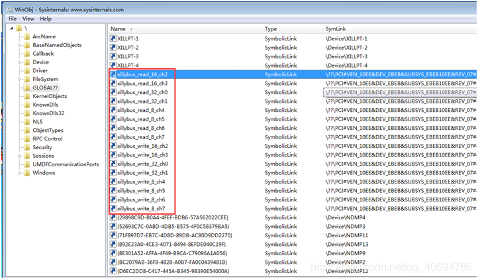The height and width of the screenshot is (279, 478).
Task: Click the KnownDlls32 folder icon
Action: tap(27, 113)
